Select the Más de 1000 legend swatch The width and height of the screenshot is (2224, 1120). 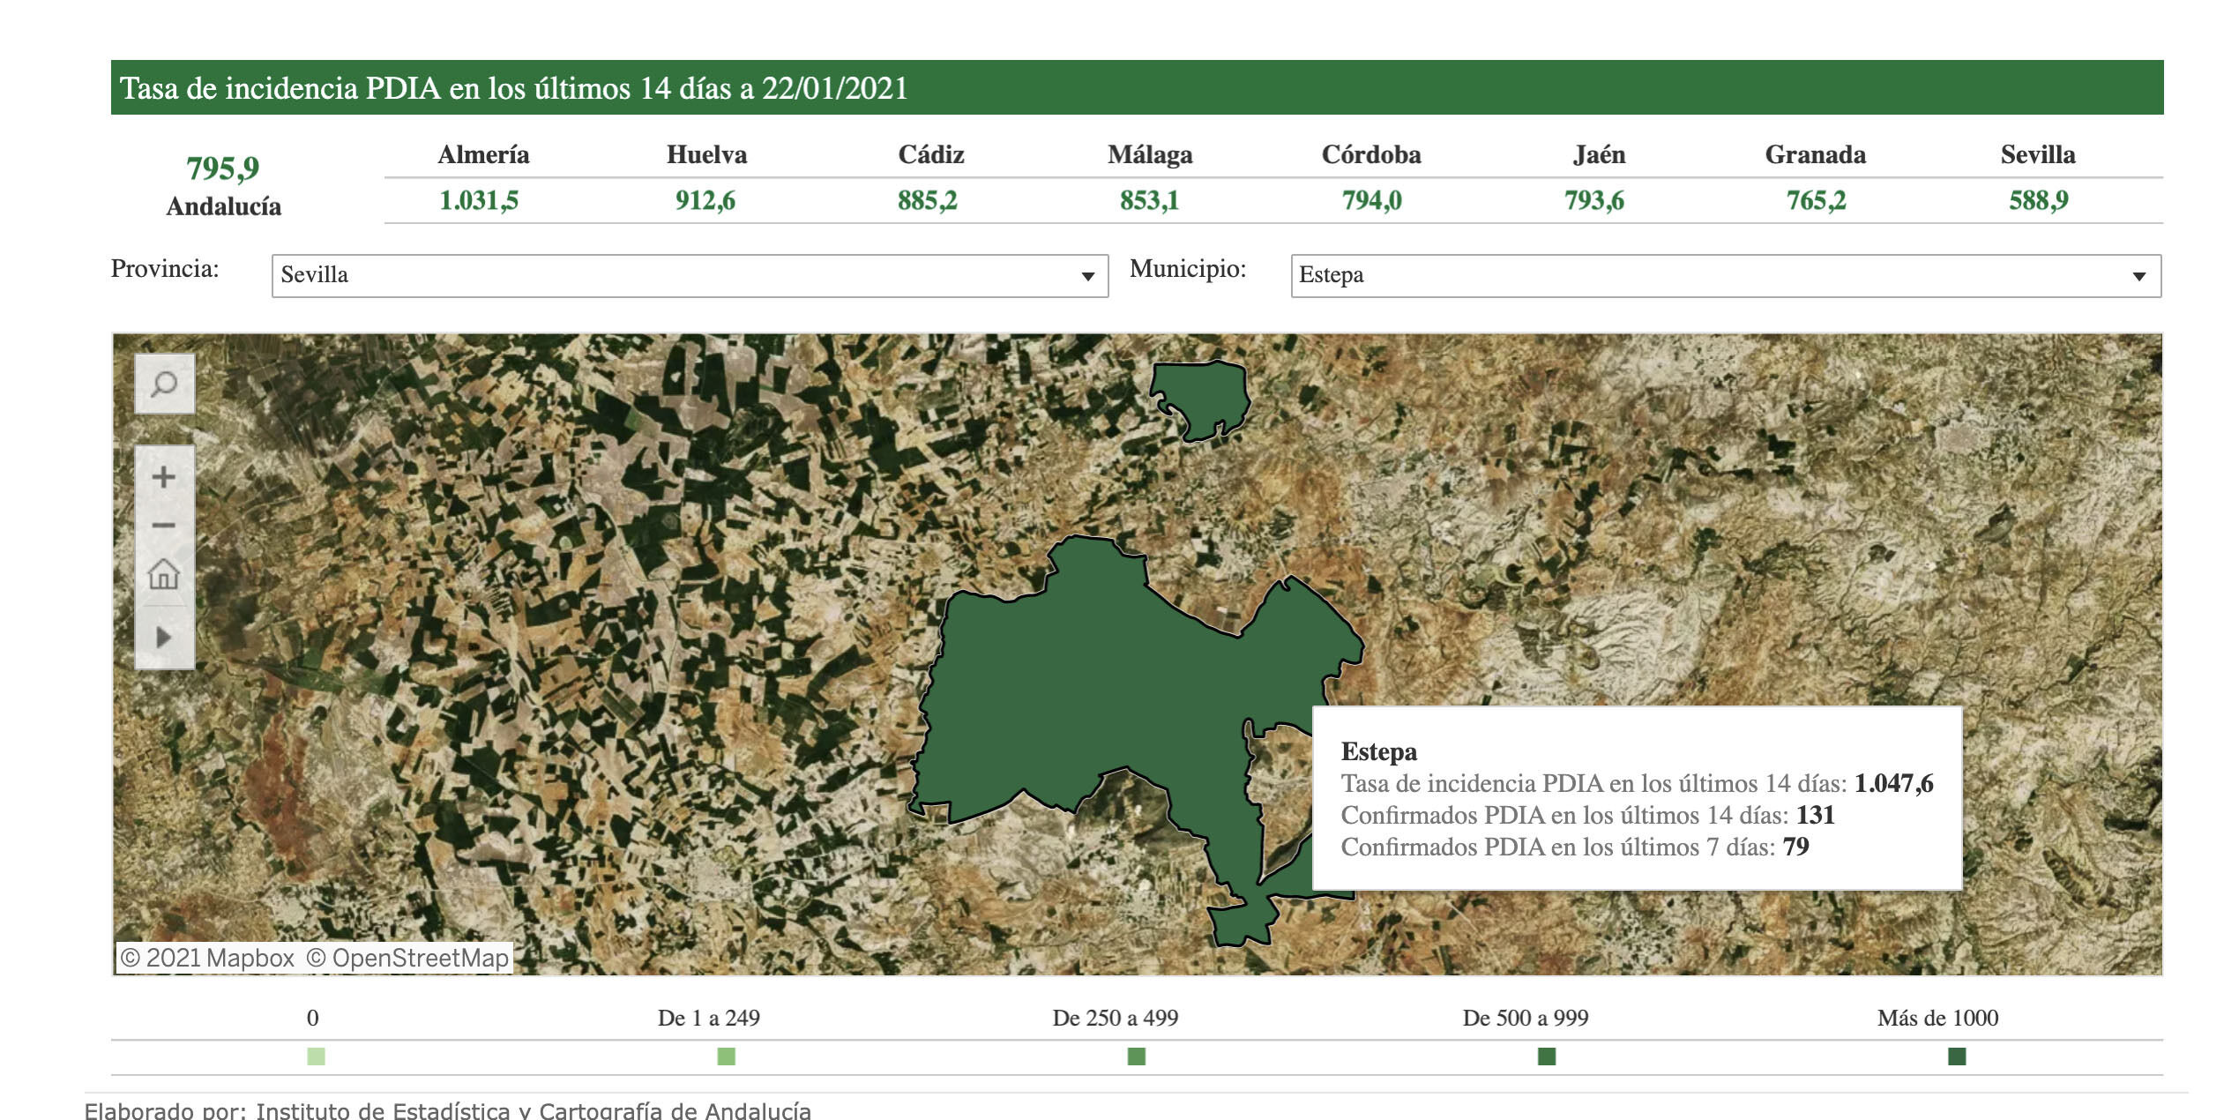point(1956,1056)
